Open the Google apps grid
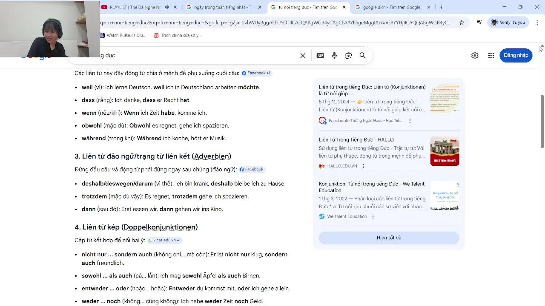The width and height of the screenshot is (545, 306). pyautogui.click(x=491, y=56)
